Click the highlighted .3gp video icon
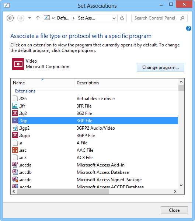The image size is (195, 221). coord(15,120)
